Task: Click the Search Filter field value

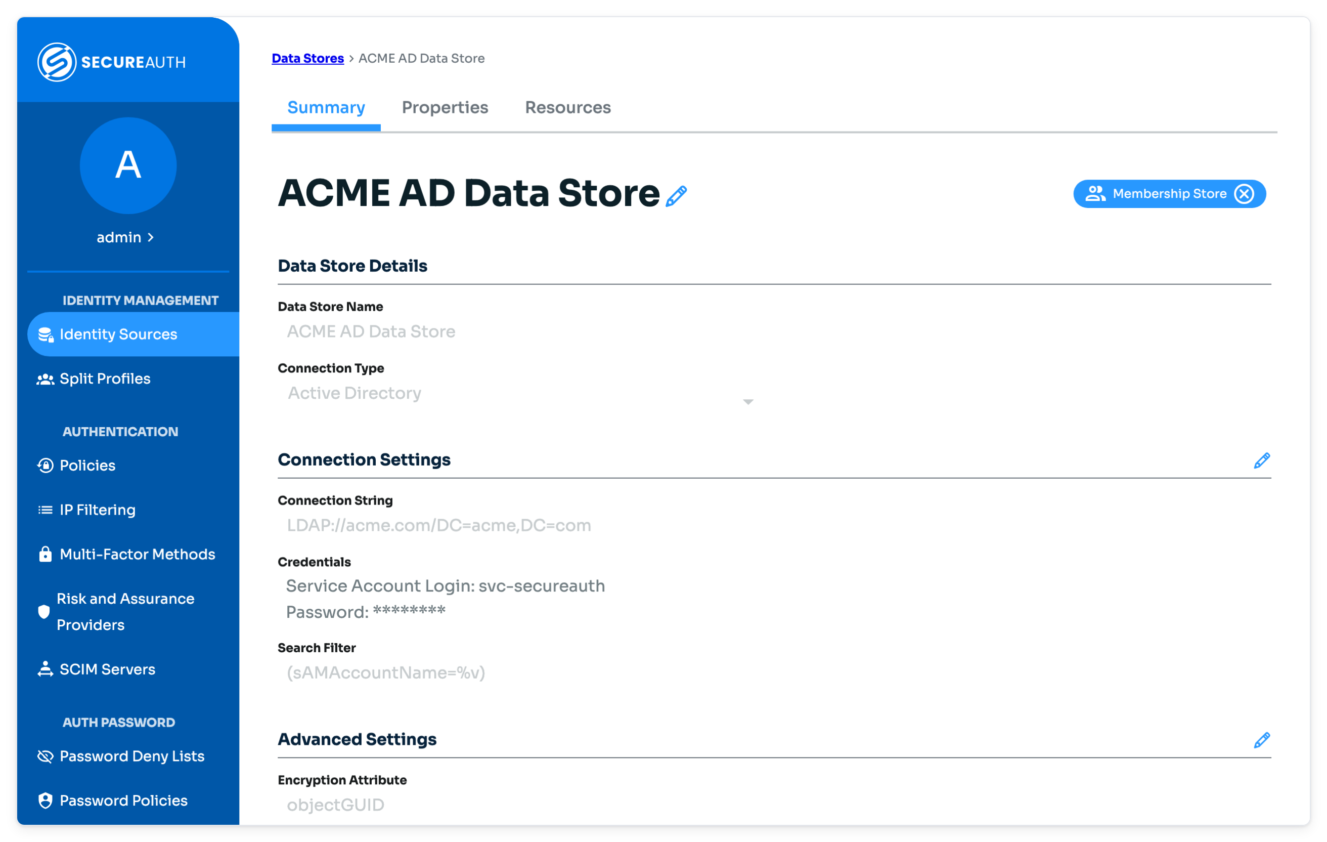Action: coord(386,672)
